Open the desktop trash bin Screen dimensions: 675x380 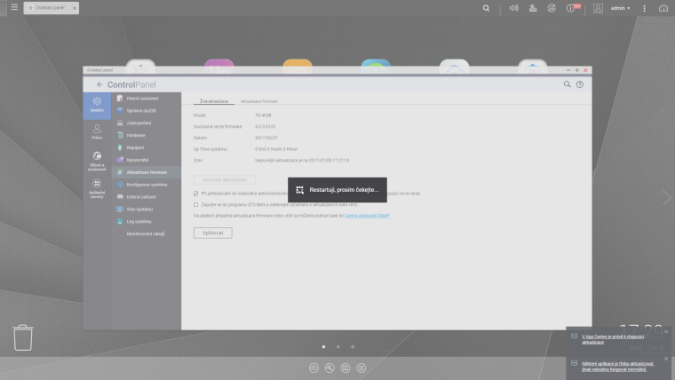(x=23, y=337)
